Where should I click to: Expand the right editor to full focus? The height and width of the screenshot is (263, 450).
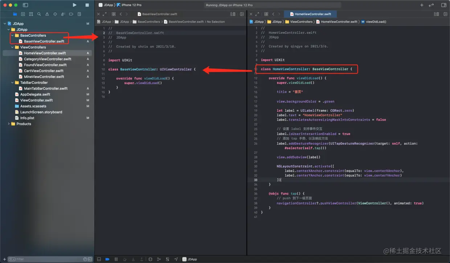coord(257,14)
